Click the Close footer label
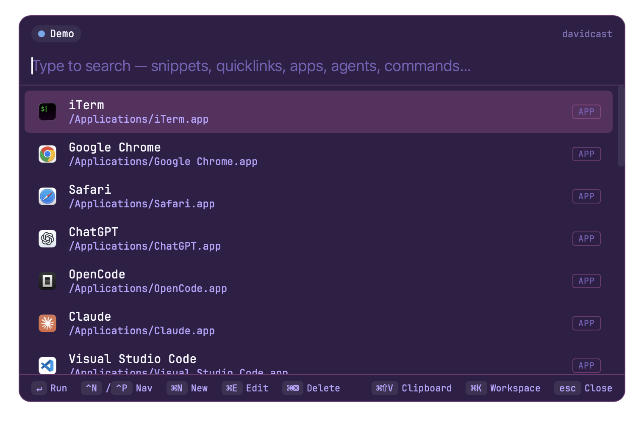Screen dimensions: 644x424 598,388
